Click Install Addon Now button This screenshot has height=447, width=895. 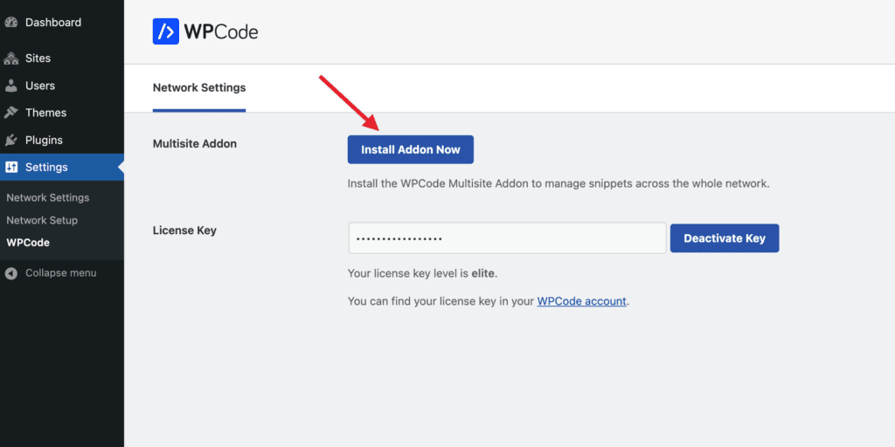(411, 149)
